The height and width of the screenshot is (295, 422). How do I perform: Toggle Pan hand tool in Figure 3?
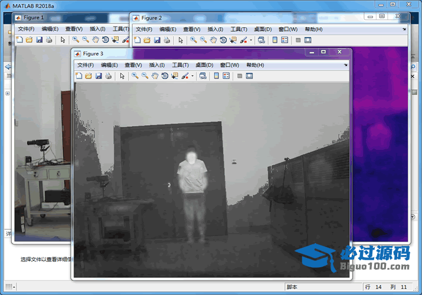(x=155, y=76)
